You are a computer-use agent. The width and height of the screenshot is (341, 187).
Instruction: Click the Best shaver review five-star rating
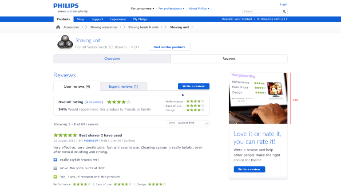pos(65,135)
